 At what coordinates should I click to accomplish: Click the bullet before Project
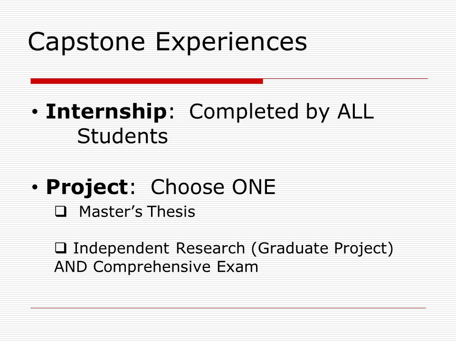pyautogui.click(x=35, y=187)
